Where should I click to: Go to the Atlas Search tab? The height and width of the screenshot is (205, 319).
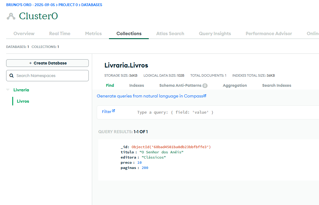coord(170,34)
